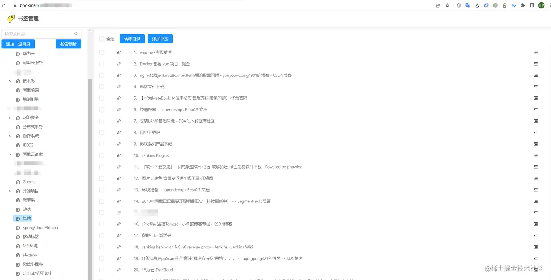This screenshot has width=551, height=280.
Task: Click the translate extension icon in toolbar
Action: click(468, 5)
